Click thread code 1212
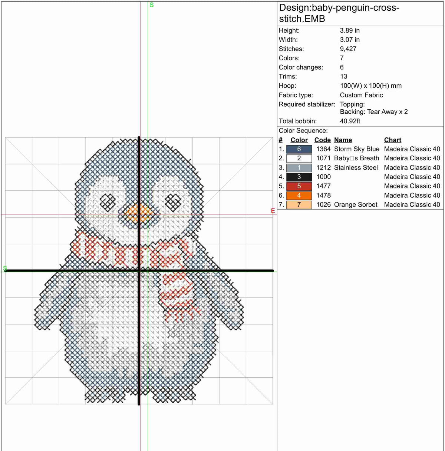Viewport: 445px width, 451px height. coord(323,167)
